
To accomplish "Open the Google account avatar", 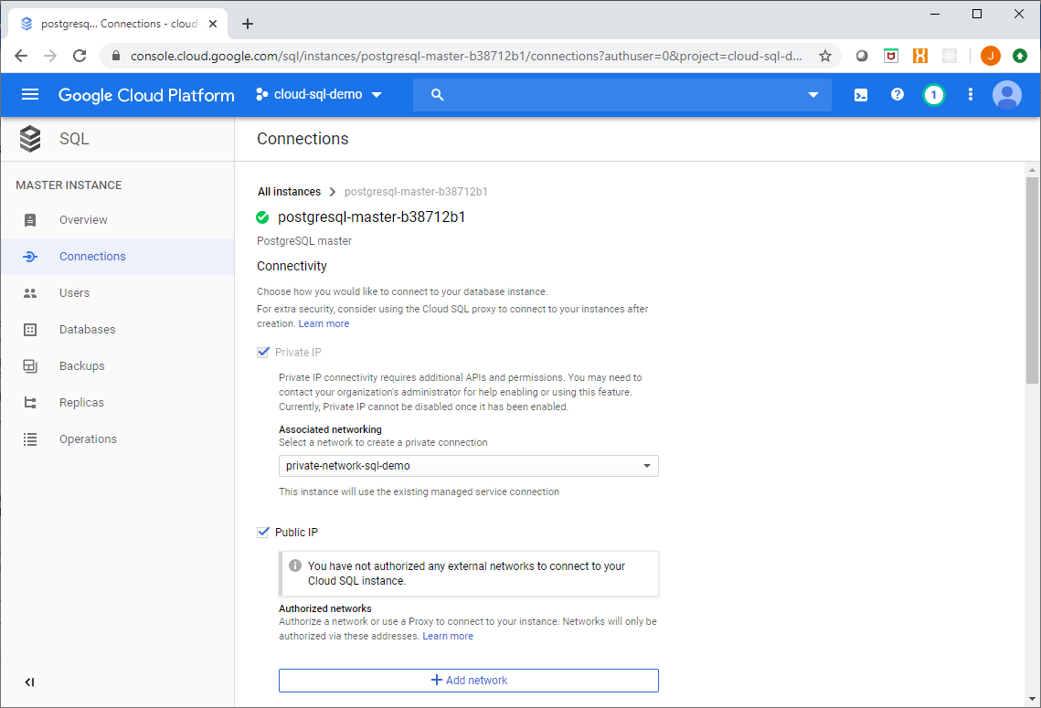I will [1006, 95].
